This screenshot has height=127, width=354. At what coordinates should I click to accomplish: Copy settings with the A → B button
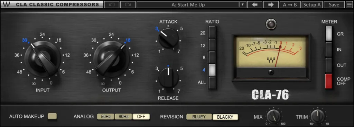290,4
